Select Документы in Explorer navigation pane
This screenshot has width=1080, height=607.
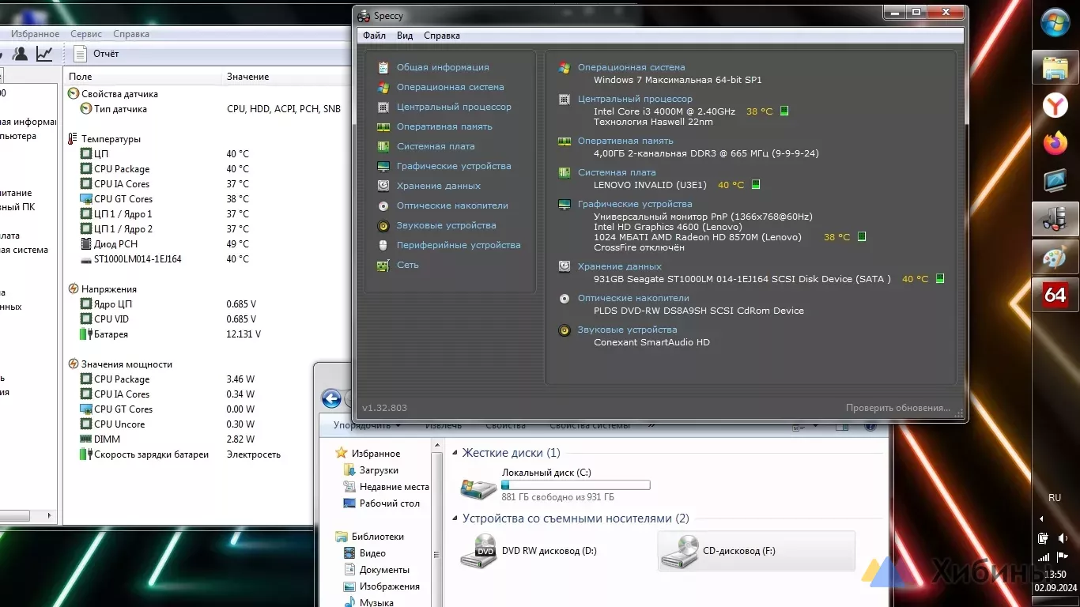click(x=384, y=570)
